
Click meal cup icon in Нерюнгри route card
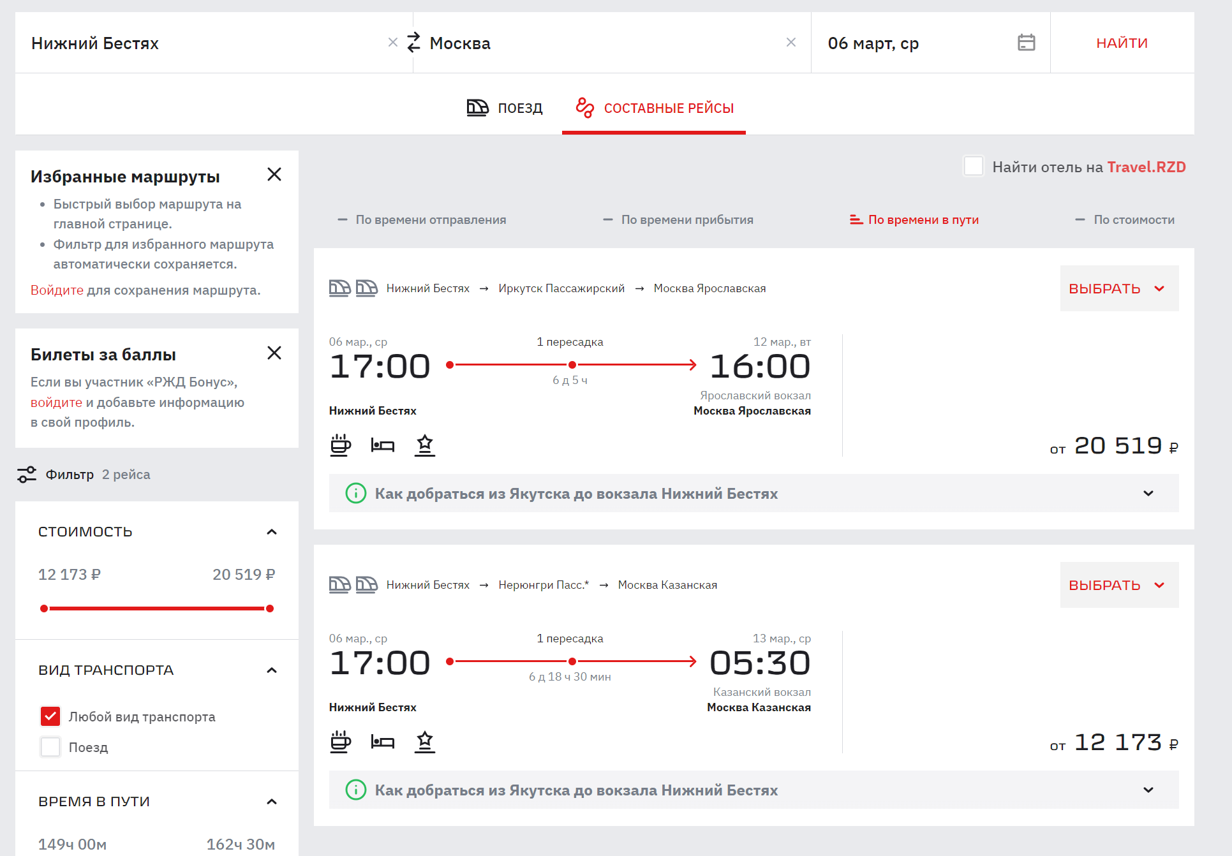click(341, 742)
